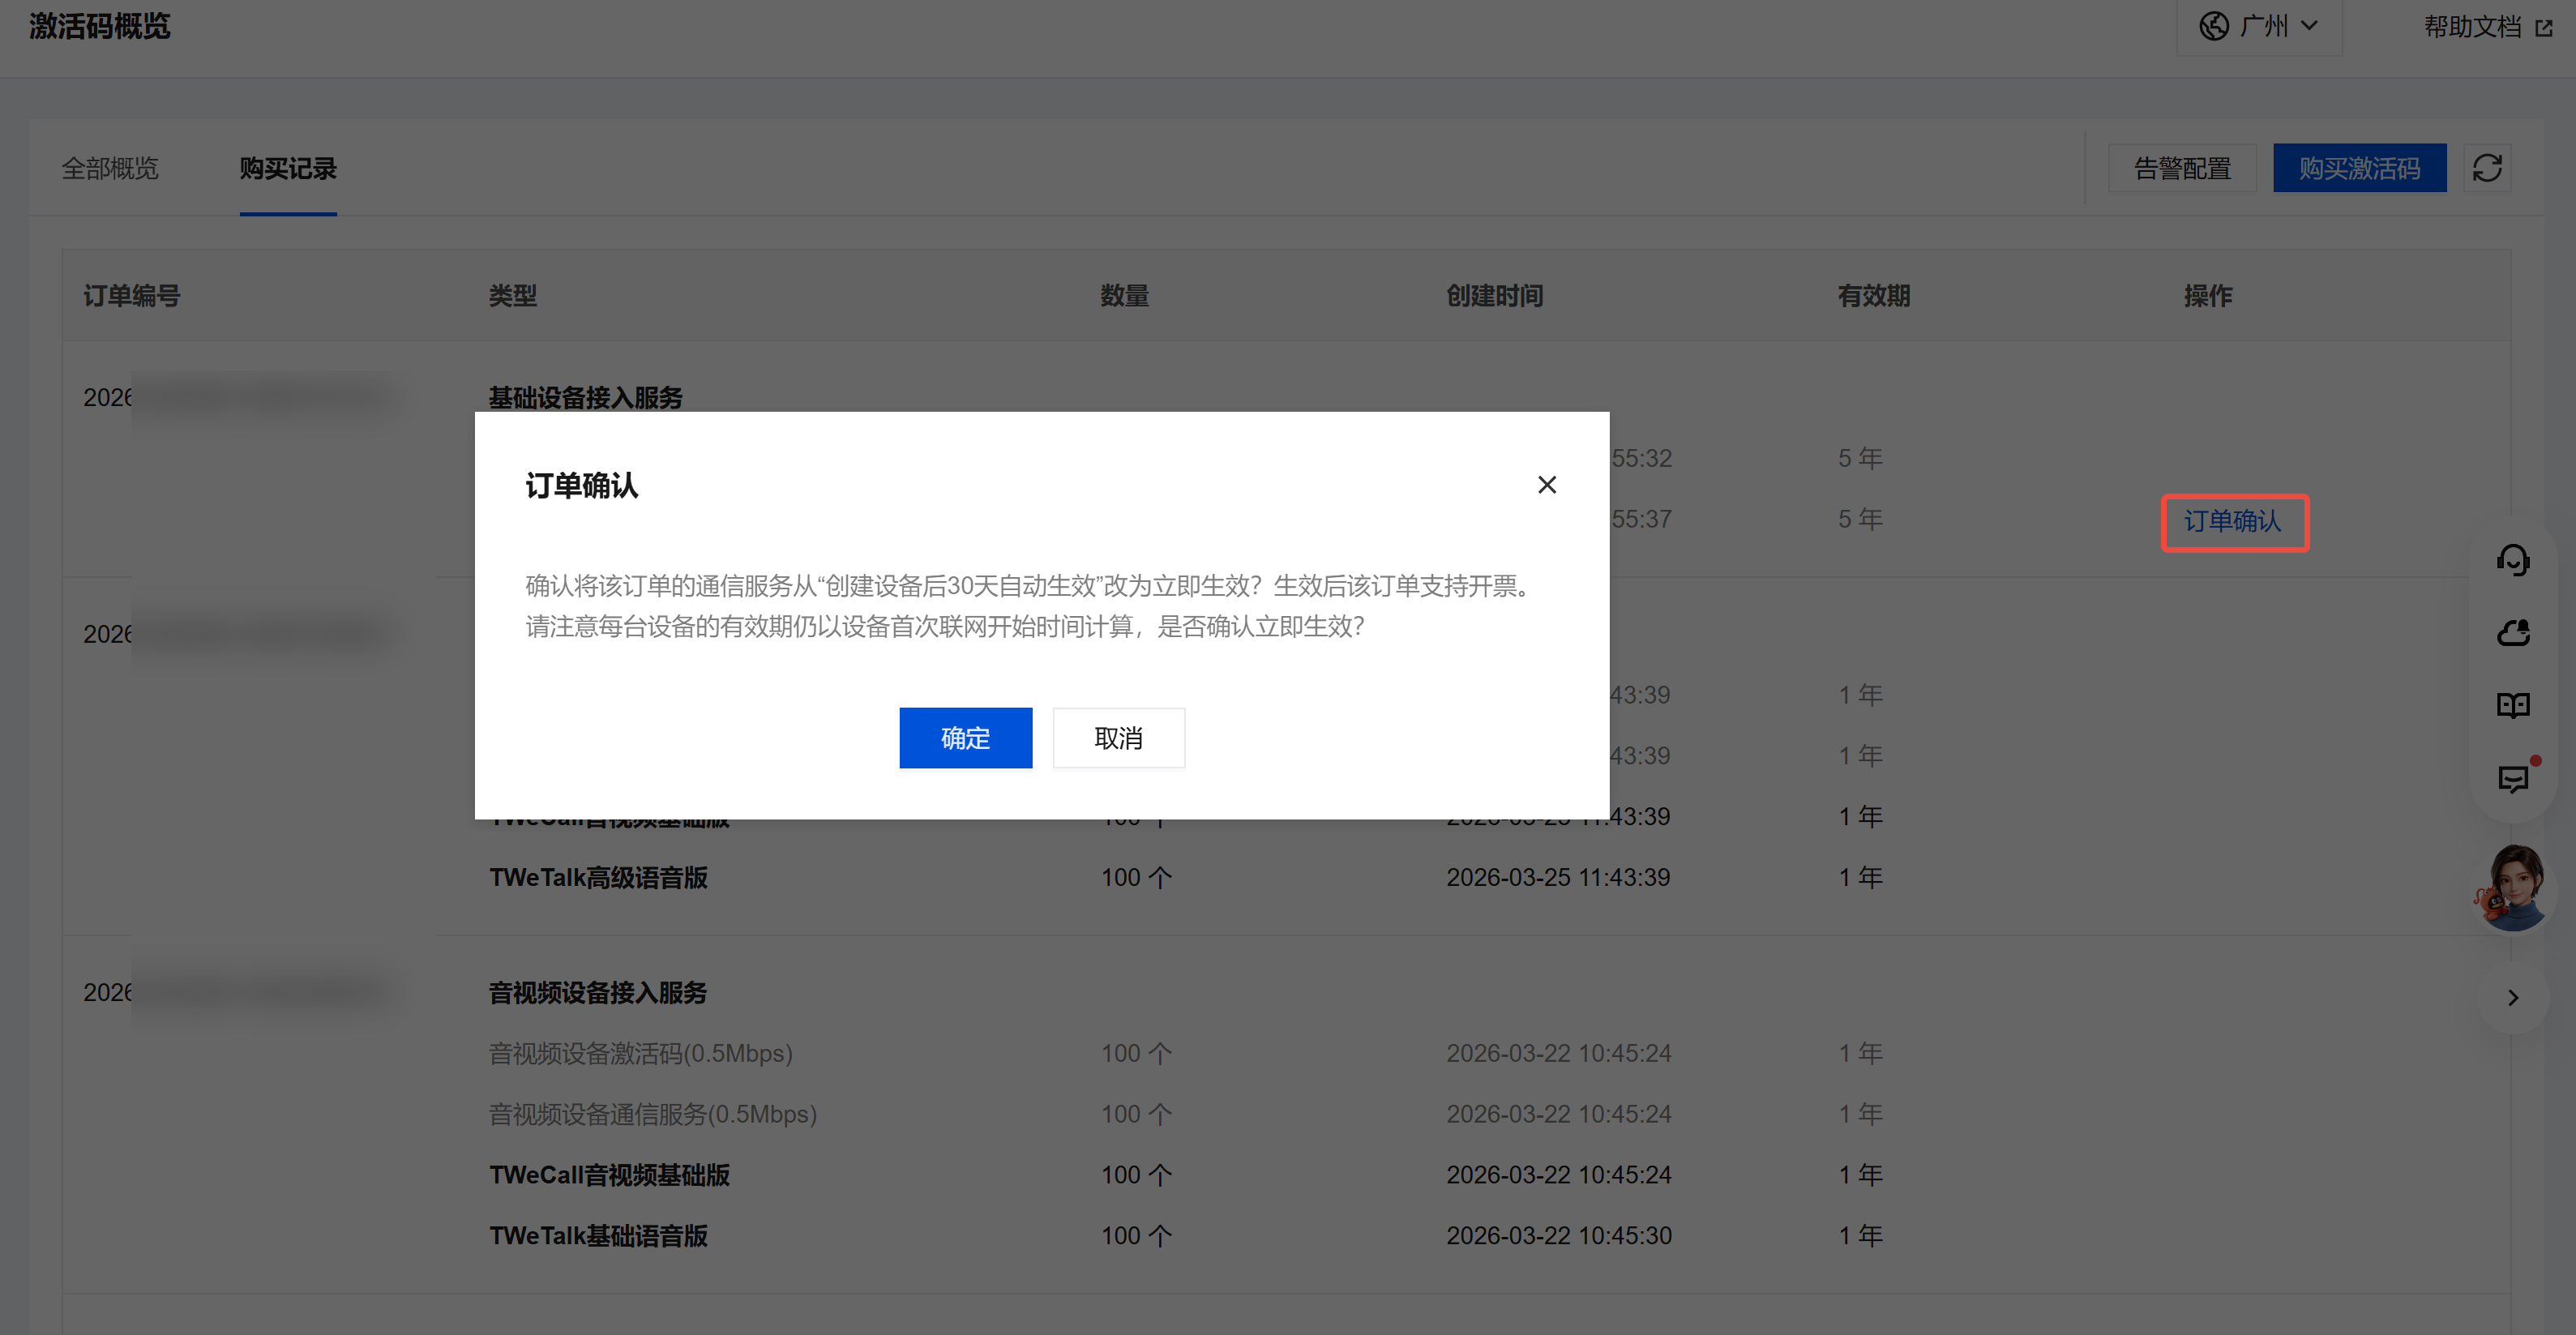Click the external-link icon after 帮助文档
The height and width of the screenshot is (1335, 2576).
(2545, 28)
